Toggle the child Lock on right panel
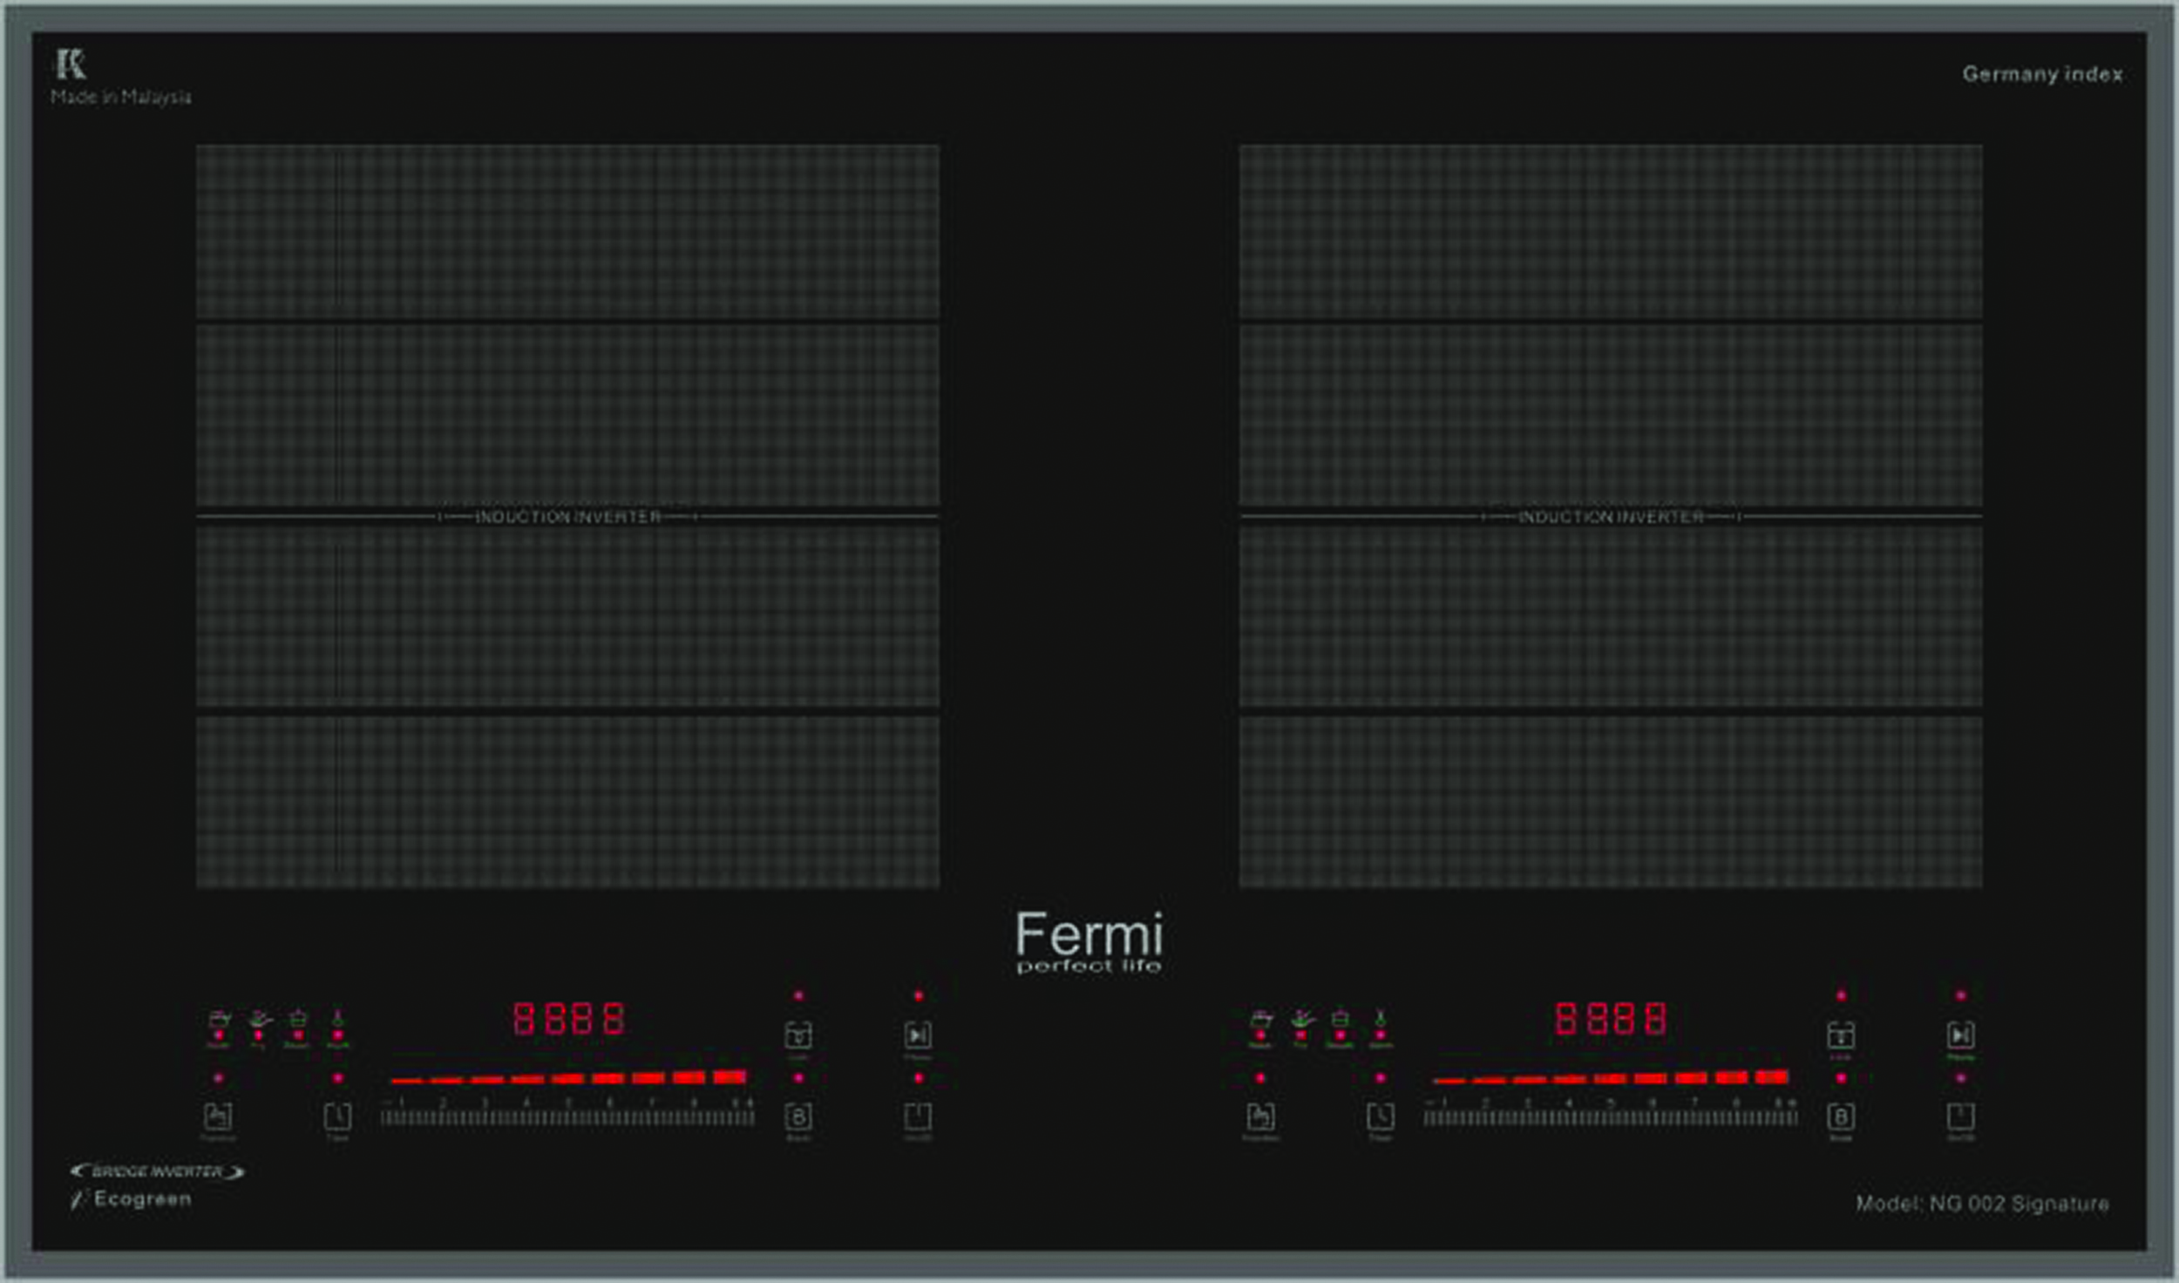Viewport: 2179px width, 1283px height. [1841, 1035]
